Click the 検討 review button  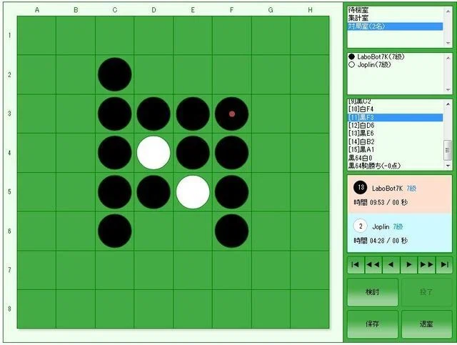pos(373,292)
